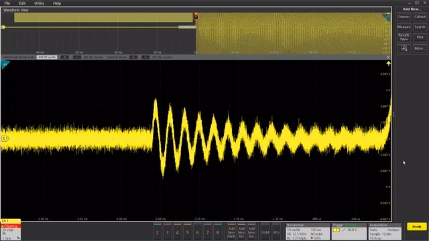Open the More... add options

click(x=420, y=48)
